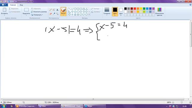Activate Цвет 1 (Color 1) selector
Viewport: 192px width, 108px height.
pos(115,12)
